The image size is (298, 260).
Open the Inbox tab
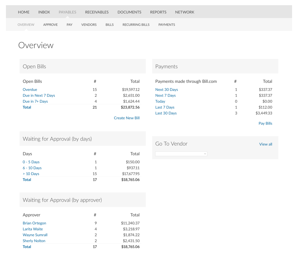pyautogui.click(x=44, y=12)
